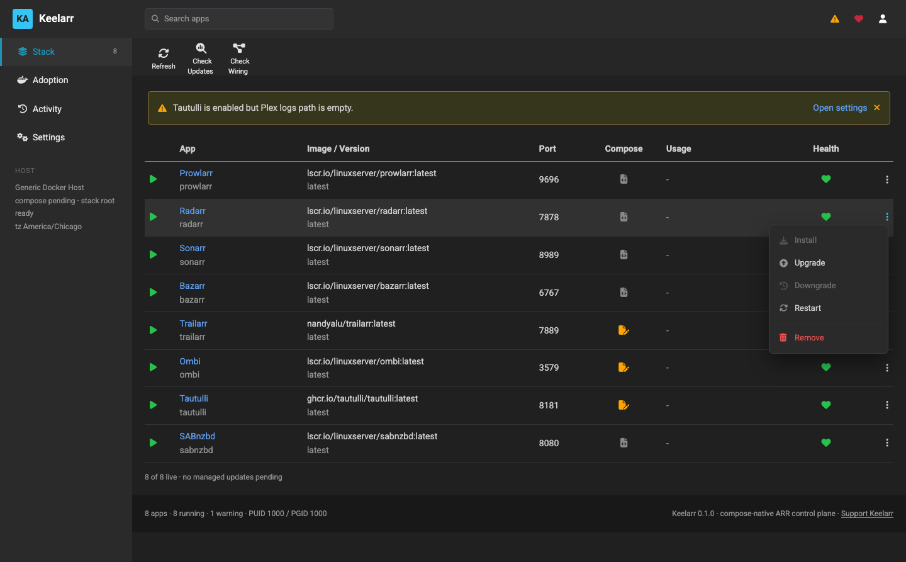The image size is (906, 562).
Task: Open the user account icon
Action: pos(883,19)
